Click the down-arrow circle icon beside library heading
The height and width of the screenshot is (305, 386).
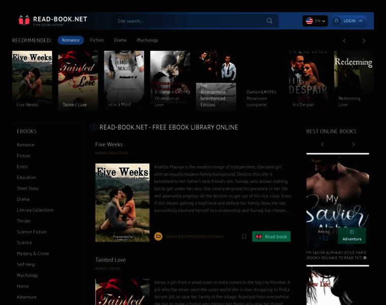[94, 128]
